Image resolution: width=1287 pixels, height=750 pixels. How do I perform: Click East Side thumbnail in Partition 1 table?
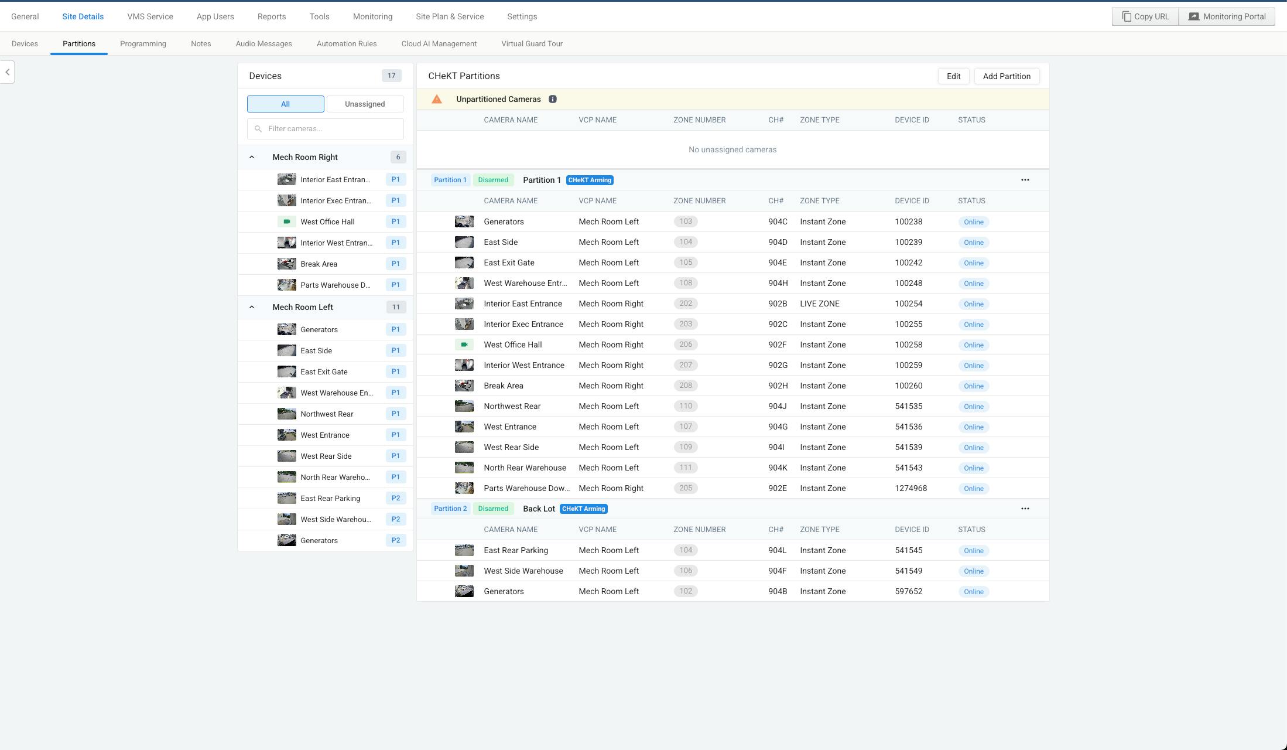pos(464,242)
